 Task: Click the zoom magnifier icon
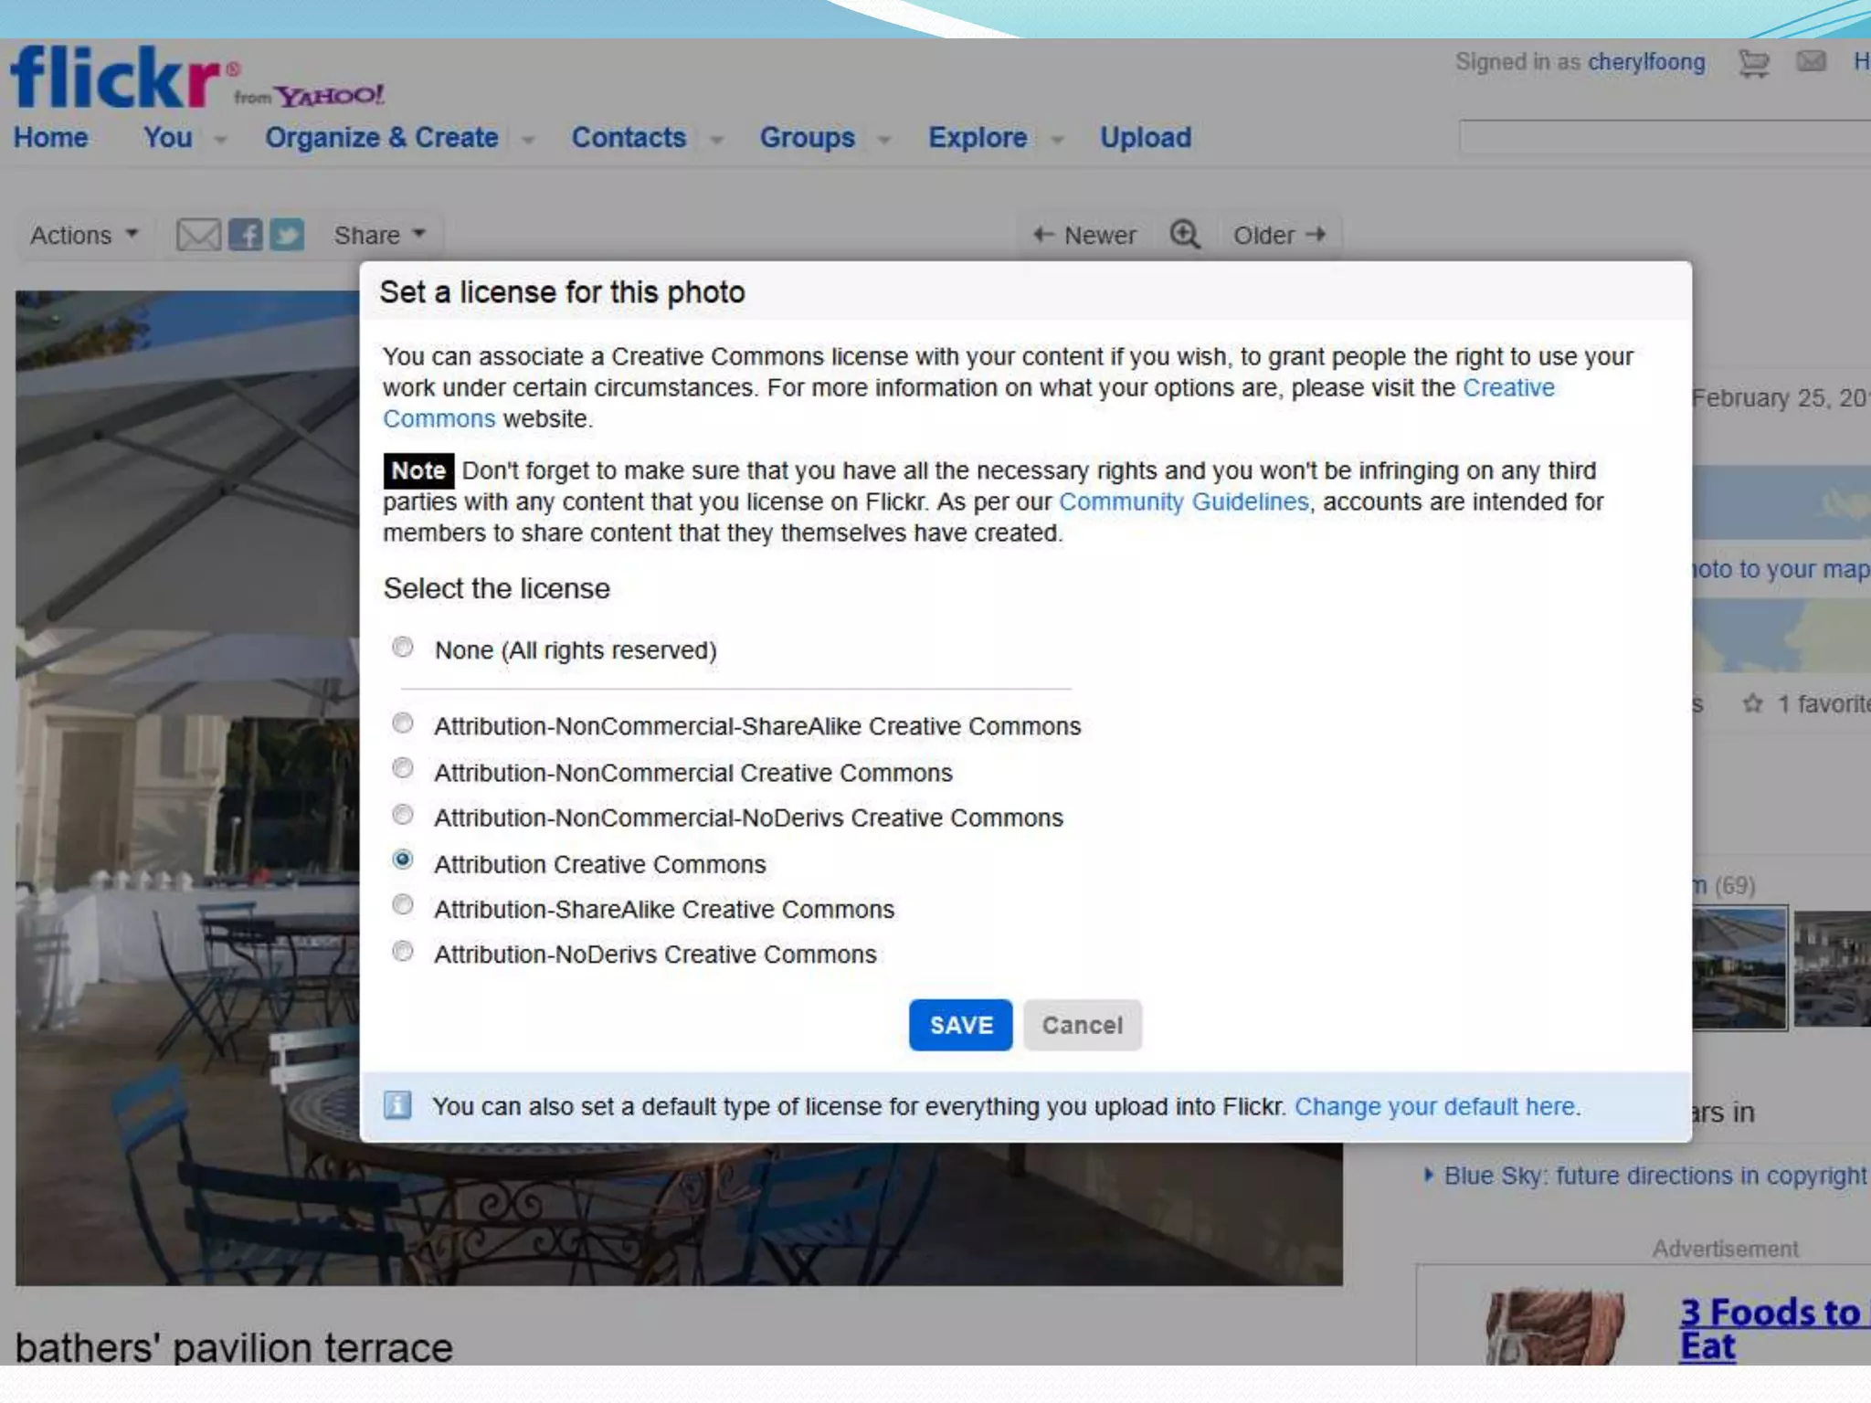1184,235
